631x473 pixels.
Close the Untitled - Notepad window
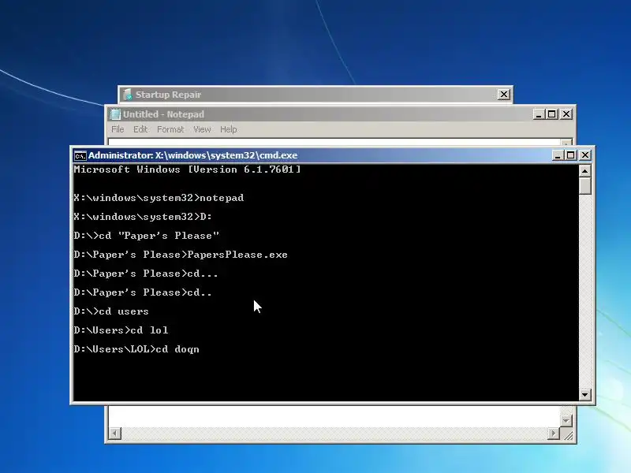[566, 114]
